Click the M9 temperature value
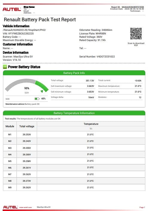 pos(90,187)
